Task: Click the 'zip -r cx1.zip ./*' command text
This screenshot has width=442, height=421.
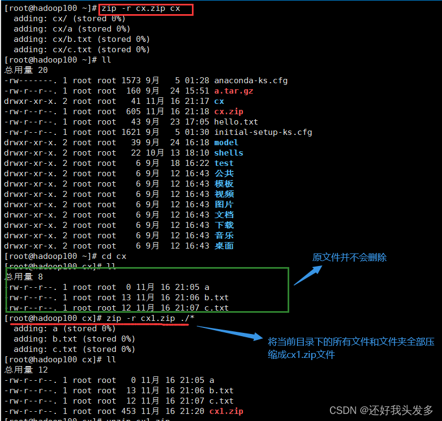Action: [150, 318]
